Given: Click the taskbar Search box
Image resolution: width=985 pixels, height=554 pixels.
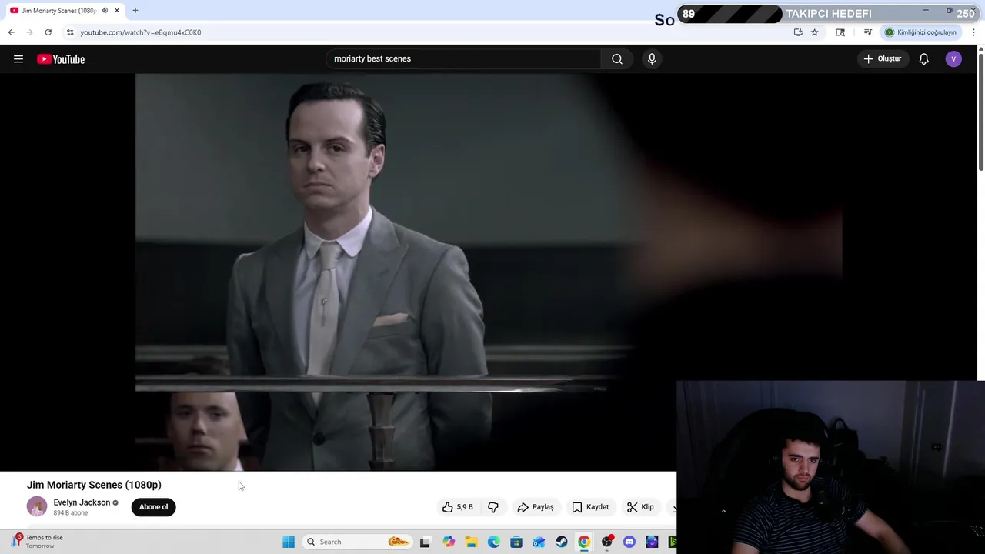Looking at the screenshot, I should pos(357,542).
